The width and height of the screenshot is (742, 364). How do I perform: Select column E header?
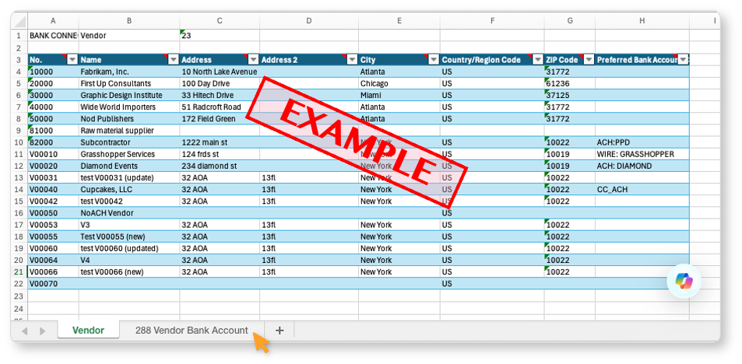click(399, 21)
